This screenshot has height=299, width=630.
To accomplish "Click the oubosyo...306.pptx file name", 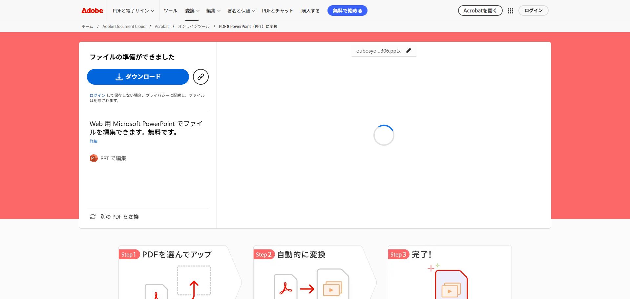I will 378,51.
